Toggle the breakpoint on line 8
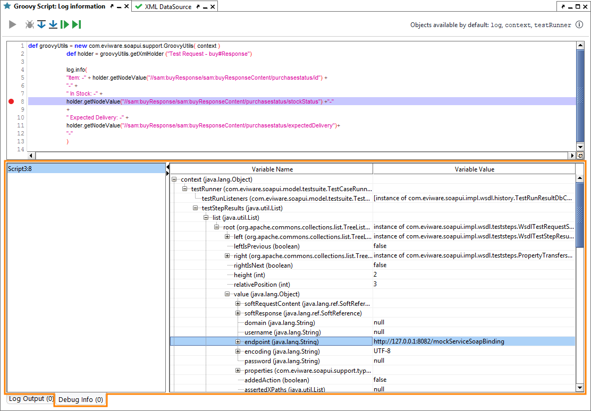591x411 pixels. click(x=10, y=101)
